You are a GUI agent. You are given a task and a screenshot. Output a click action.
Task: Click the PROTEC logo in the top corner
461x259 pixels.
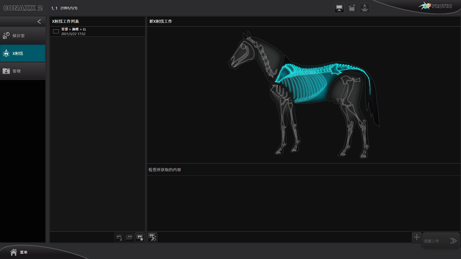pyautogui.click(x=439, y=6)
